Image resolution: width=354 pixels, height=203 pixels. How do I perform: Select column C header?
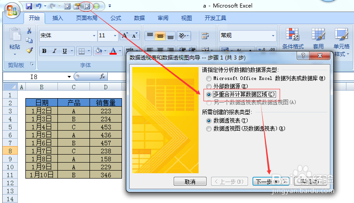(73, 87)
